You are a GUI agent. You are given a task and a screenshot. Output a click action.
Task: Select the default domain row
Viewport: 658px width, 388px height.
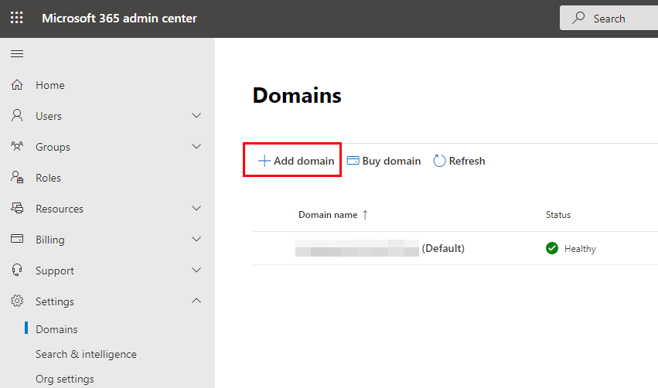click(455, 248)
